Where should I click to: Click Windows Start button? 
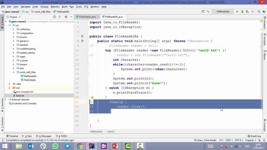[5, 146]
